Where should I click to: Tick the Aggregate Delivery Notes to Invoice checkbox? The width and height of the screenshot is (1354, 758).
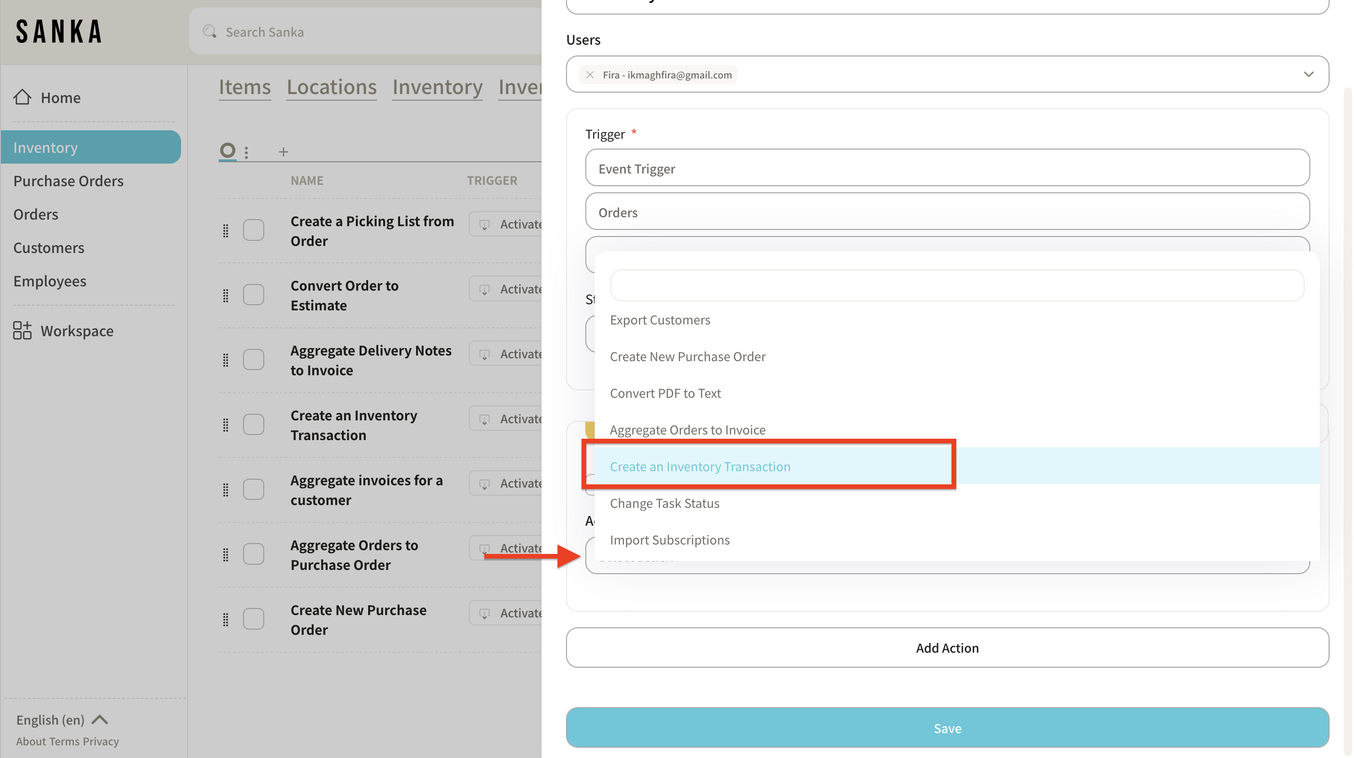253,360
